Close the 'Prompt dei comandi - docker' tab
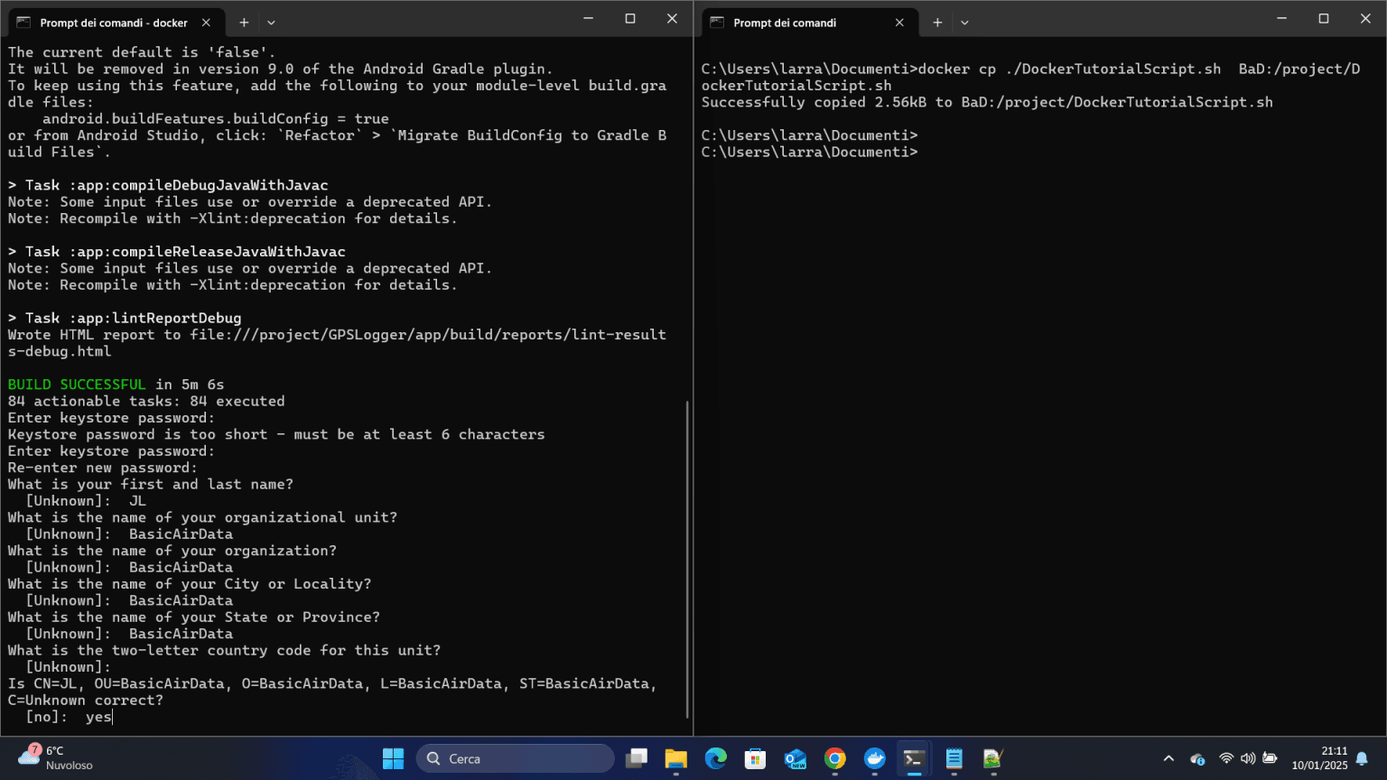 [x=206, y=23]
